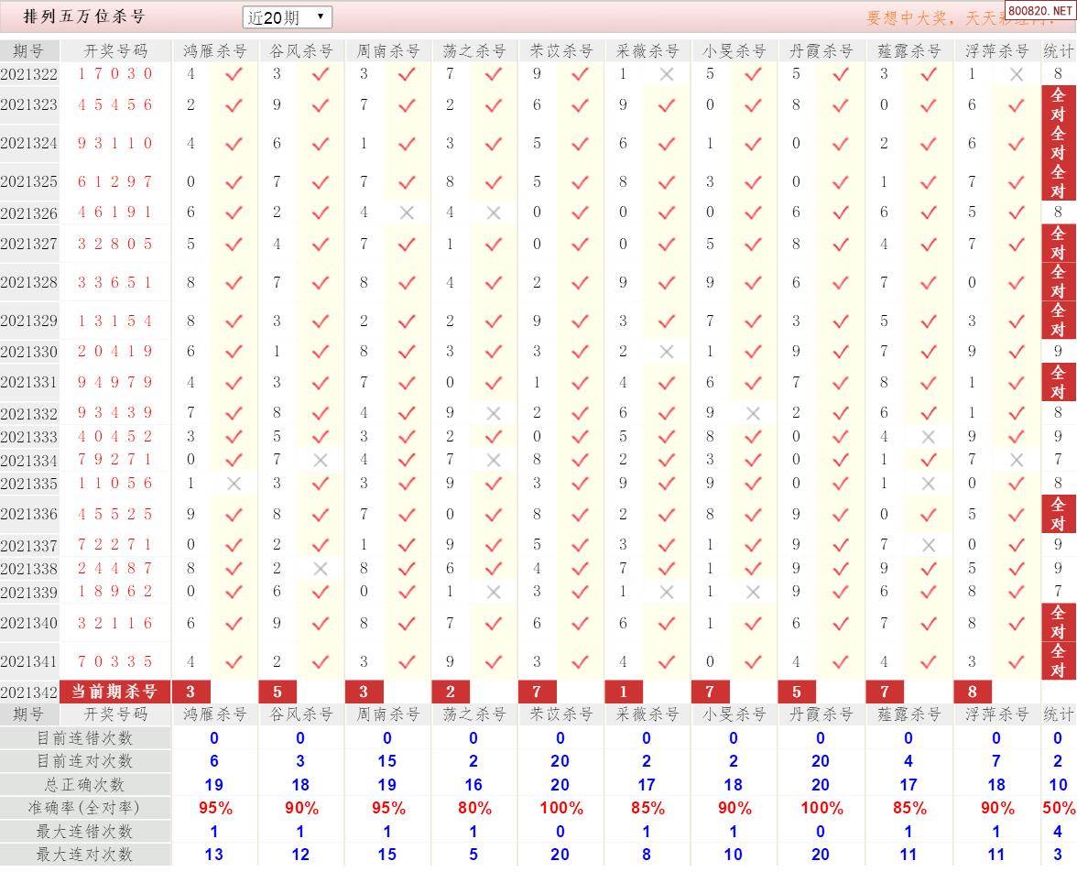Screen dimensions: 1077x872
Task: Click the draw numbers 7 0 3 3 5
Action: click(114, 661)
